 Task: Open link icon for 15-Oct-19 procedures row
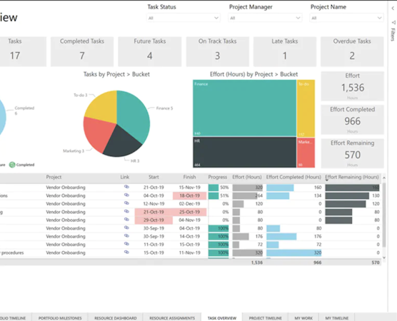pyautogui.click(x=126, y=253)
